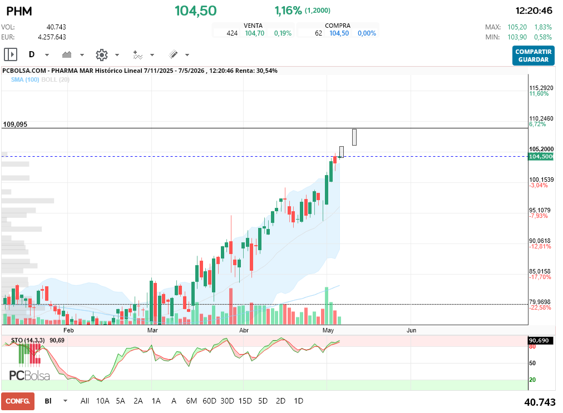Image resolution: width=563 pixels, height=413 pixels.
Task: Click the EUR value 4.257.643
Action: (x=52, y=37)
